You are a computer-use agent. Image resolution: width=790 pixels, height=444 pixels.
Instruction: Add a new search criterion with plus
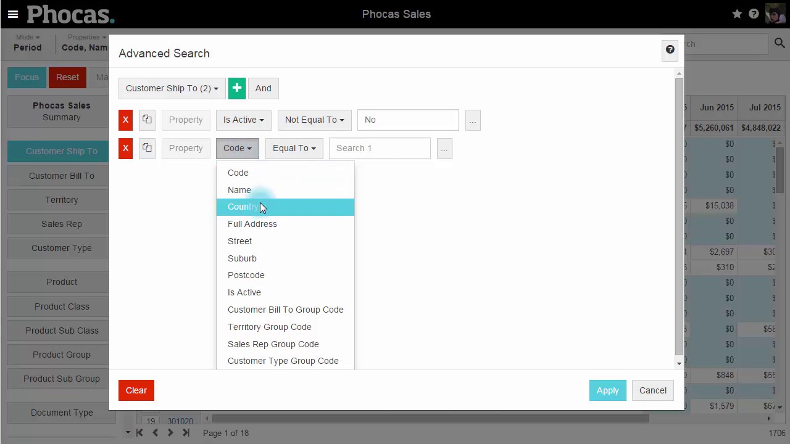pyautogui.click(x=237, y=88)
